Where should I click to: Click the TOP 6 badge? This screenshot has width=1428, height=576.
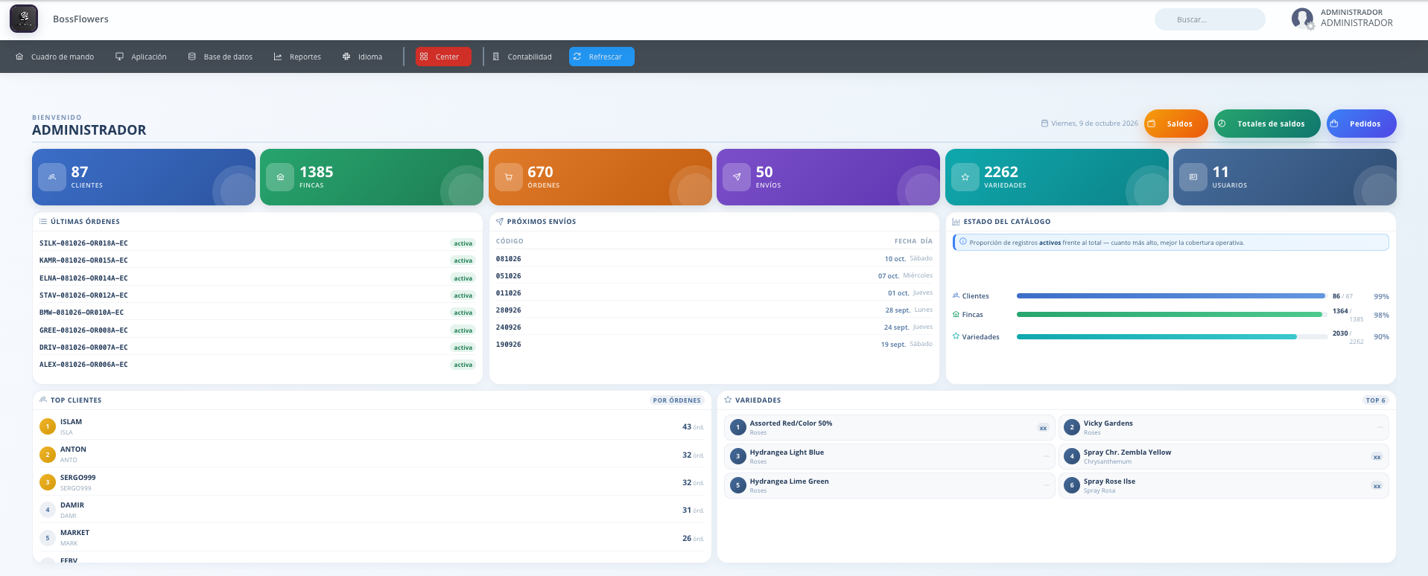[1376, 400]
